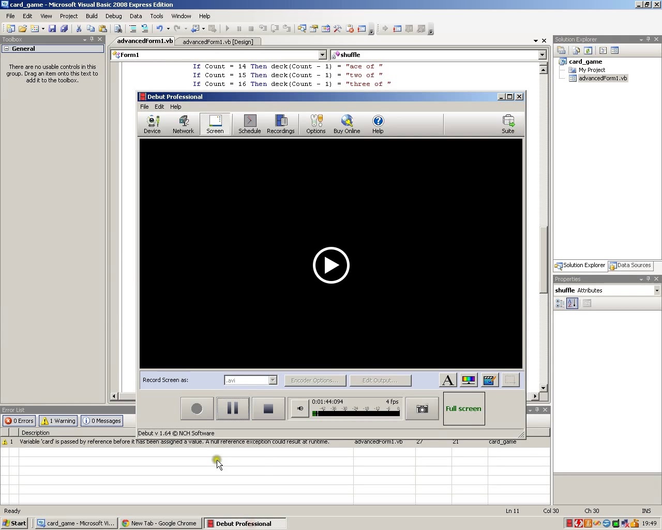The image size is (662, 530).
Task: Open the active files list dropdown
Action: point(536,41)
